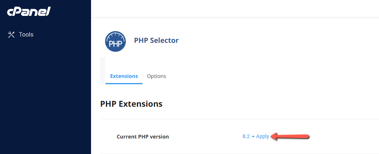Click the cPanel logo
This screenshot has height=154, width=379.
tap(29, 11)
